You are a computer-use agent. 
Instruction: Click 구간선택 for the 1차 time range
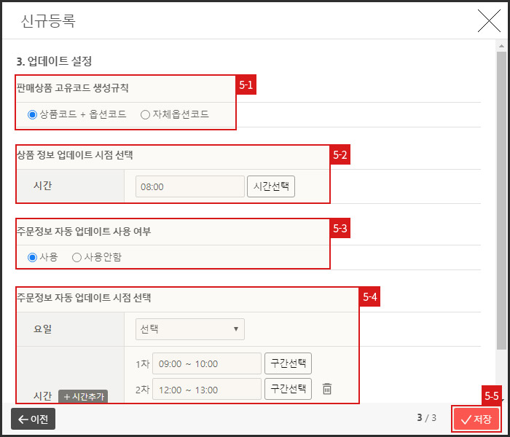point(289,363)
